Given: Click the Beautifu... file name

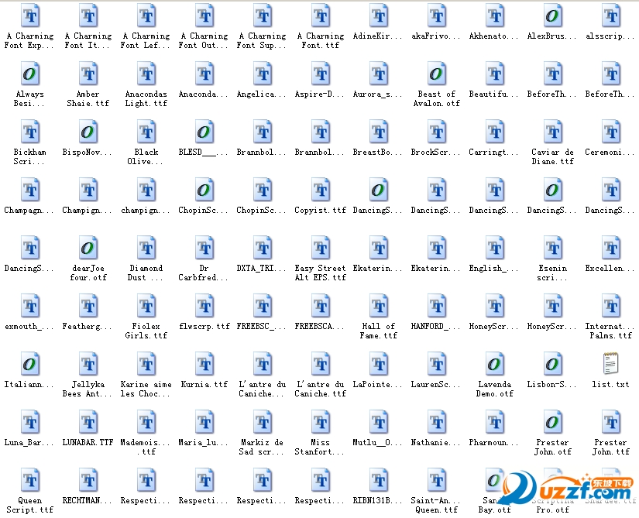Looking at the screenshot, I should click(x=494, y=94).
